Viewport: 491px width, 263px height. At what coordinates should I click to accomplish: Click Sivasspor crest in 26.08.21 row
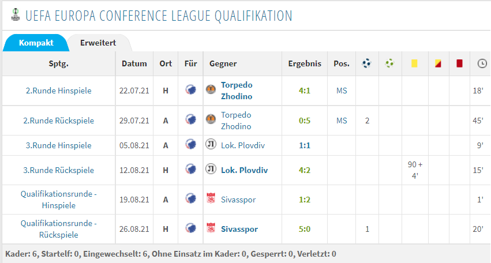211,228
